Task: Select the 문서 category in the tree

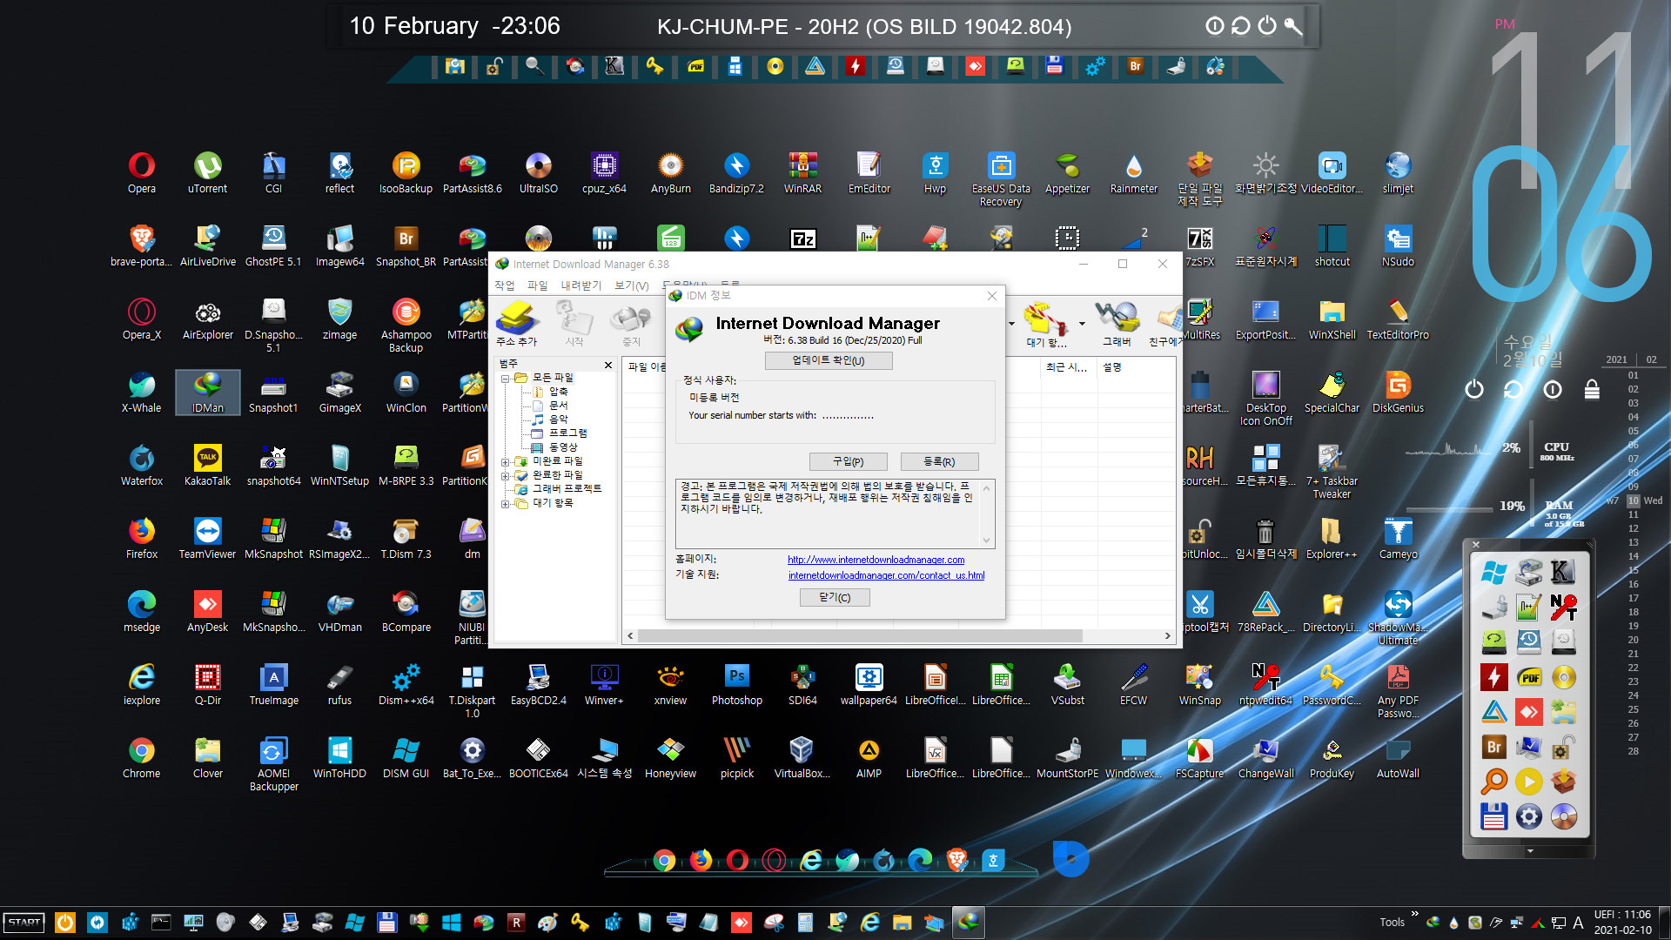Action: [558, 406]
